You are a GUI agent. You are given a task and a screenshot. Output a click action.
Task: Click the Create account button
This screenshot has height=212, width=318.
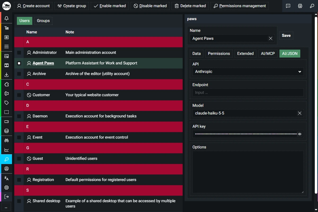[33, 6]
